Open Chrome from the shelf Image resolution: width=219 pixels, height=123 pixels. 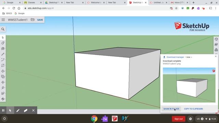tap(94, 119)
